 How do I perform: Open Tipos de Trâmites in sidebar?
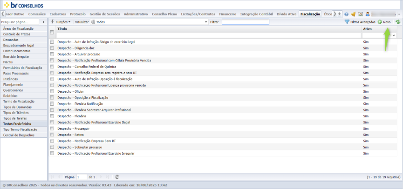[x=24, y=113]
